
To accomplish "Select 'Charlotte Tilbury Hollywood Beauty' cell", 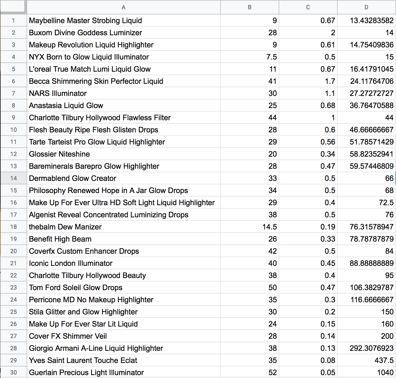I will pyautogui.click(x=124, y=275).
